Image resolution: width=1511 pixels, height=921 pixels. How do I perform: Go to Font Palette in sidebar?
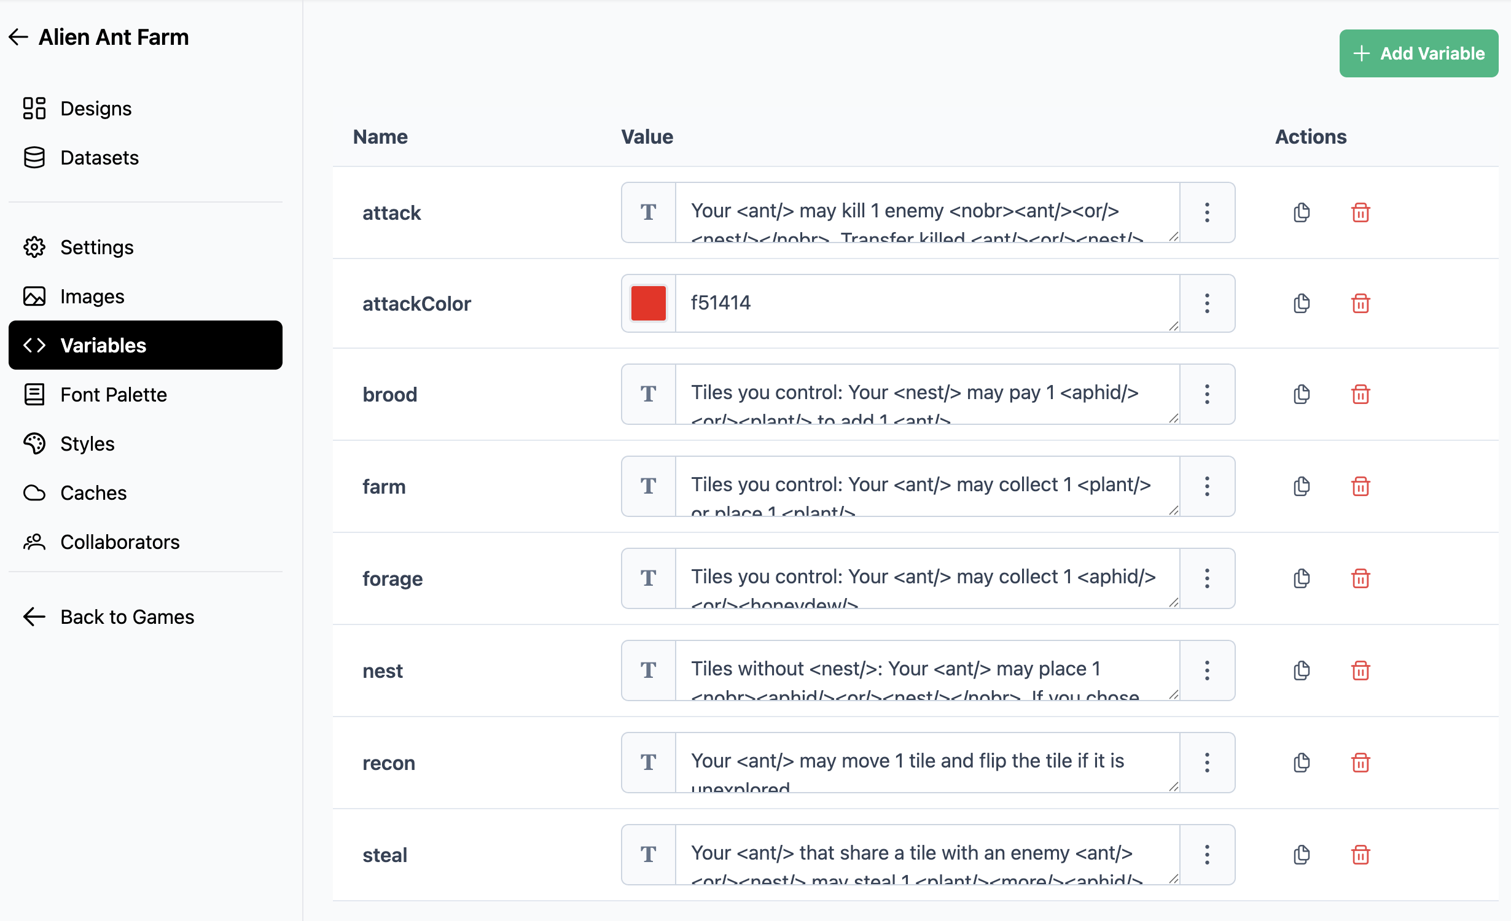(x=114, y=394)
